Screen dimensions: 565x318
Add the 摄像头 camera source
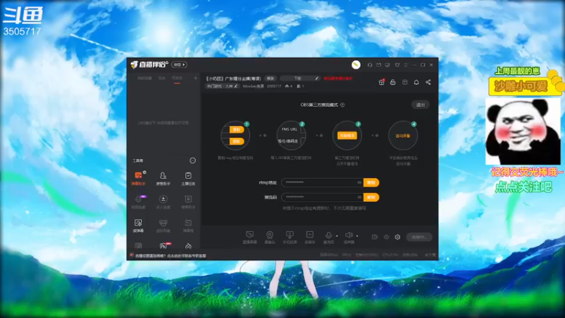(270, 237)
